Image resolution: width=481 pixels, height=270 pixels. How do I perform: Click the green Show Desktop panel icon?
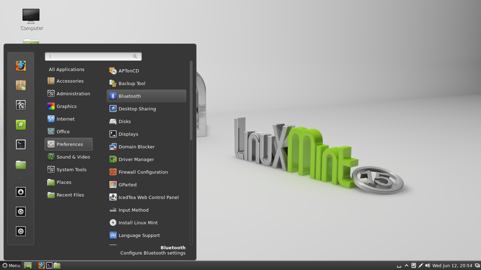coord(28,265)
